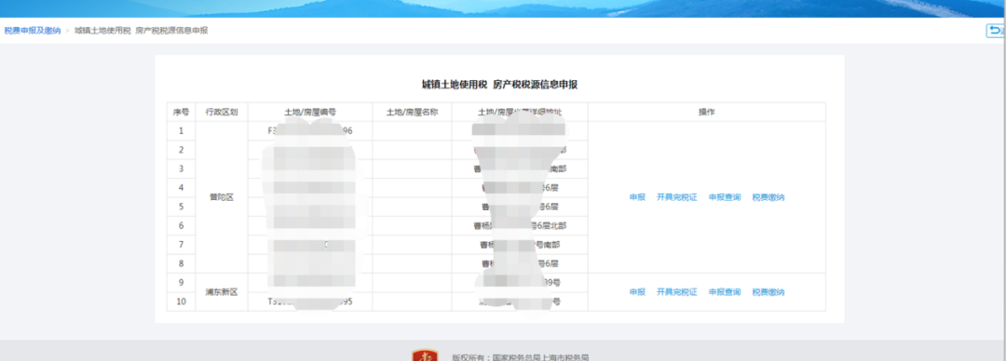The width and height of the screenshot is (1006, 361).
Task: Click row number 7 in the table
Action: [x=181, y=245]
